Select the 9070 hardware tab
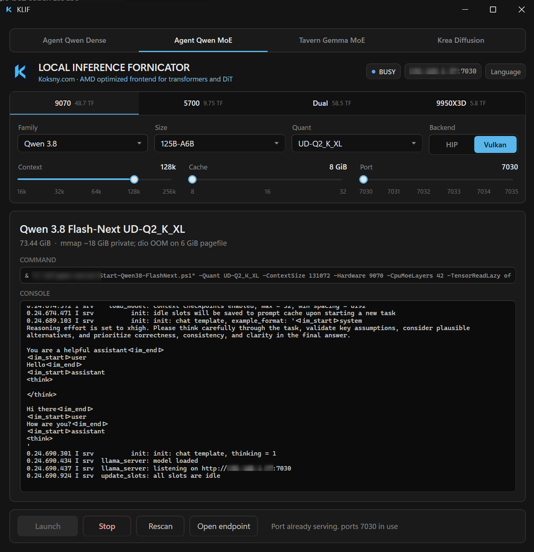 pos(74,103)
